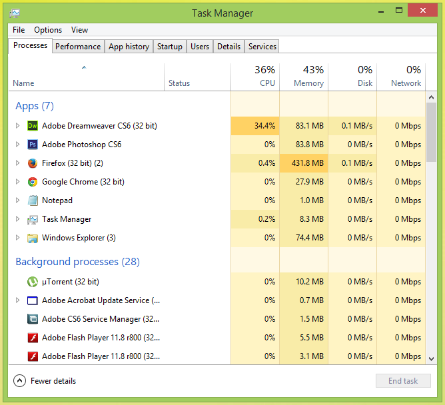Select the µTorrent (32 bit) row name
This screenshot has width=445, height=405.
pos(71,282)
